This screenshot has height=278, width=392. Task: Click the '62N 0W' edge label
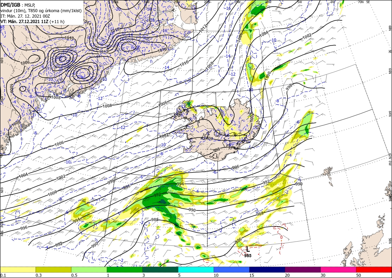click(x=390, y=159)
